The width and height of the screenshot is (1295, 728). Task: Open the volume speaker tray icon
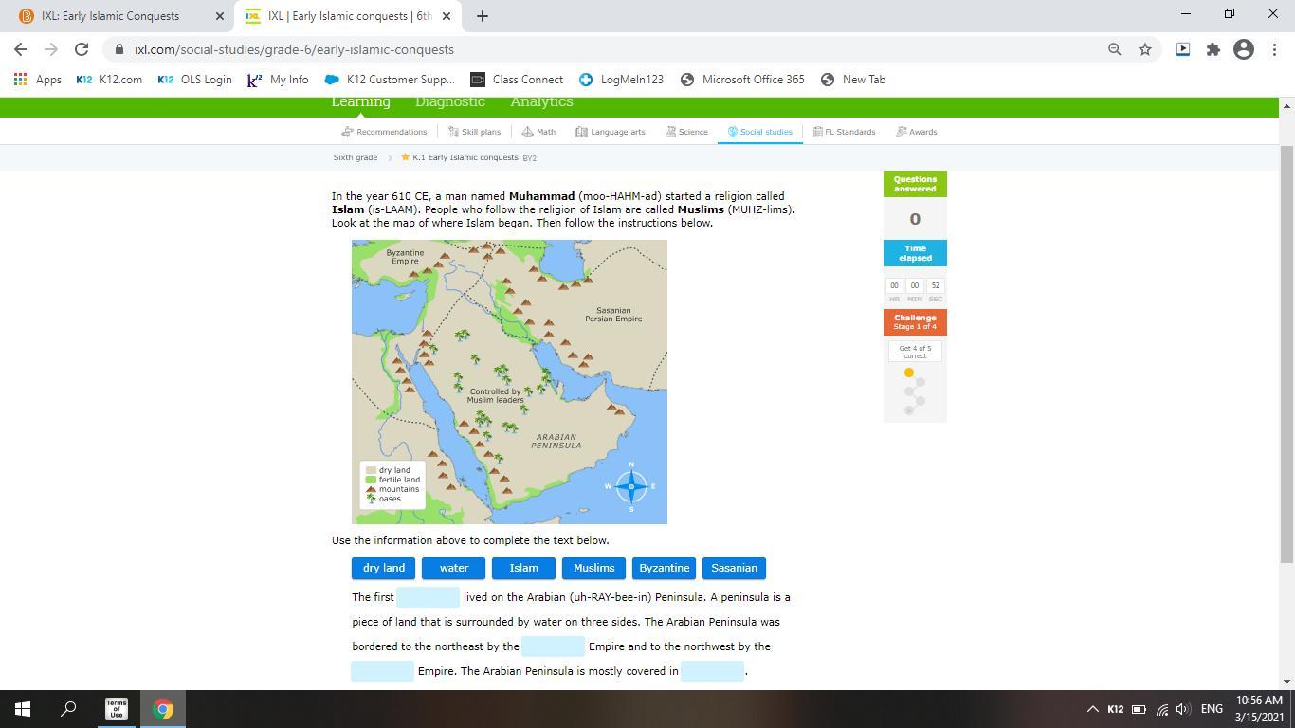click(x=1182, y=709)
